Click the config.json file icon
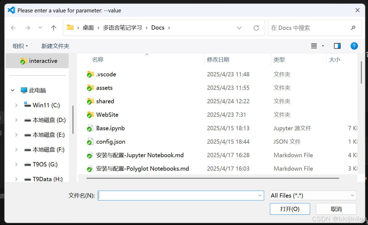 point(90,142)
